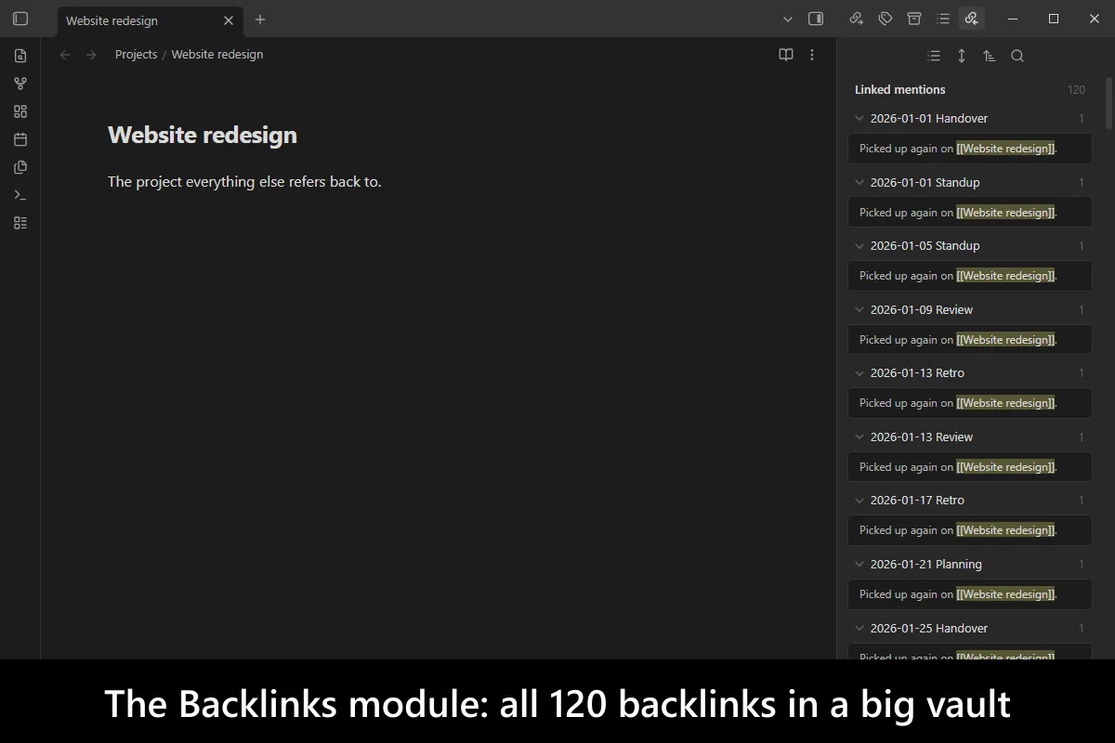Open today's daily note calendar icon

click(20, 139)
